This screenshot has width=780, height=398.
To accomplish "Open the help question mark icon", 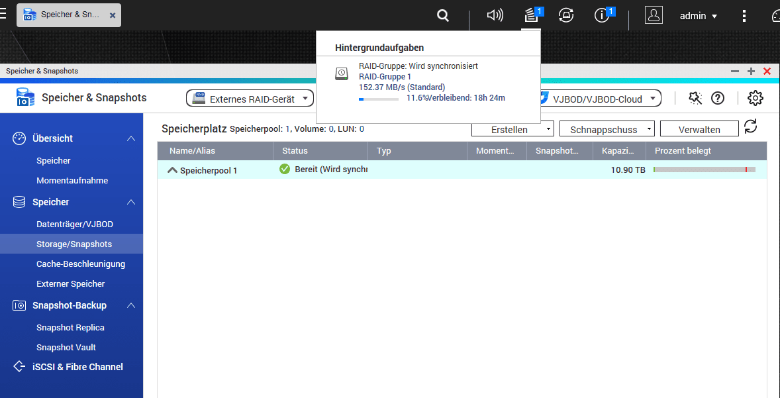I will tap(717, 98).
